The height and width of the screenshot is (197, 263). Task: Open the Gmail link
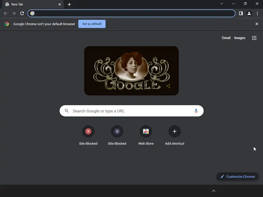pos(226,38)
